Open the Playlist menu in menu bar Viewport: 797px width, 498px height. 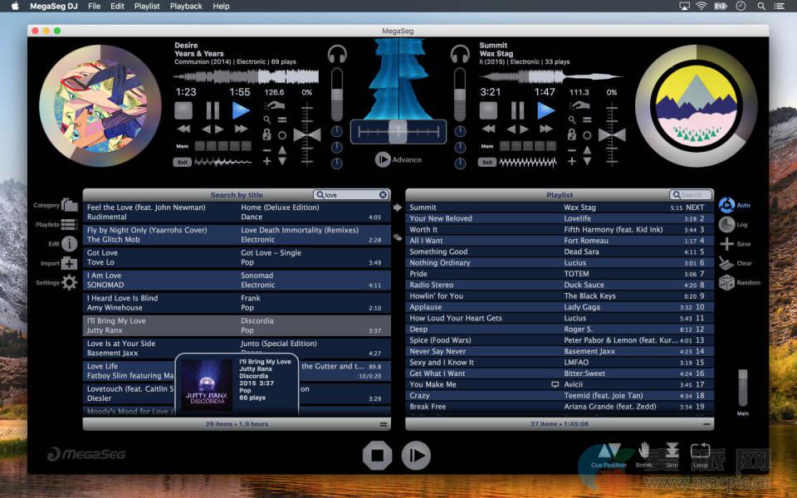point(147,6)
